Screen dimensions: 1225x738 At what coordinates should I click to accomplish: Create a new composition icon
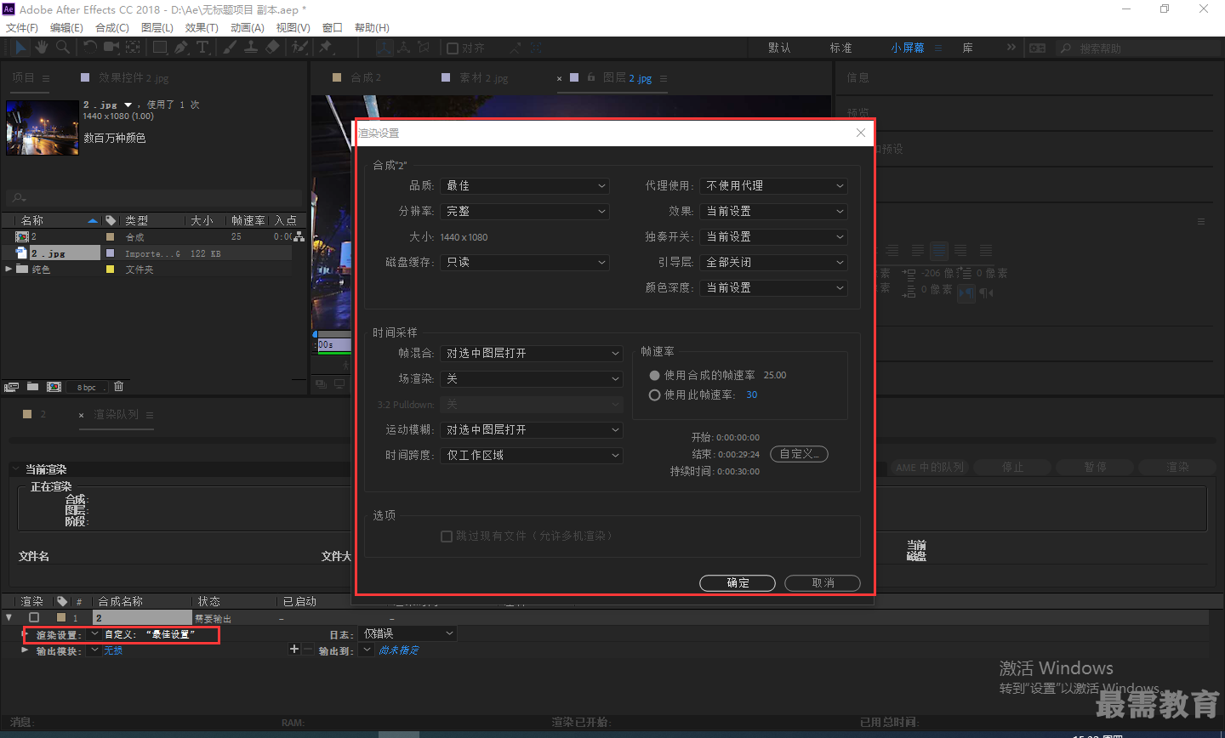tap(54, 387)
